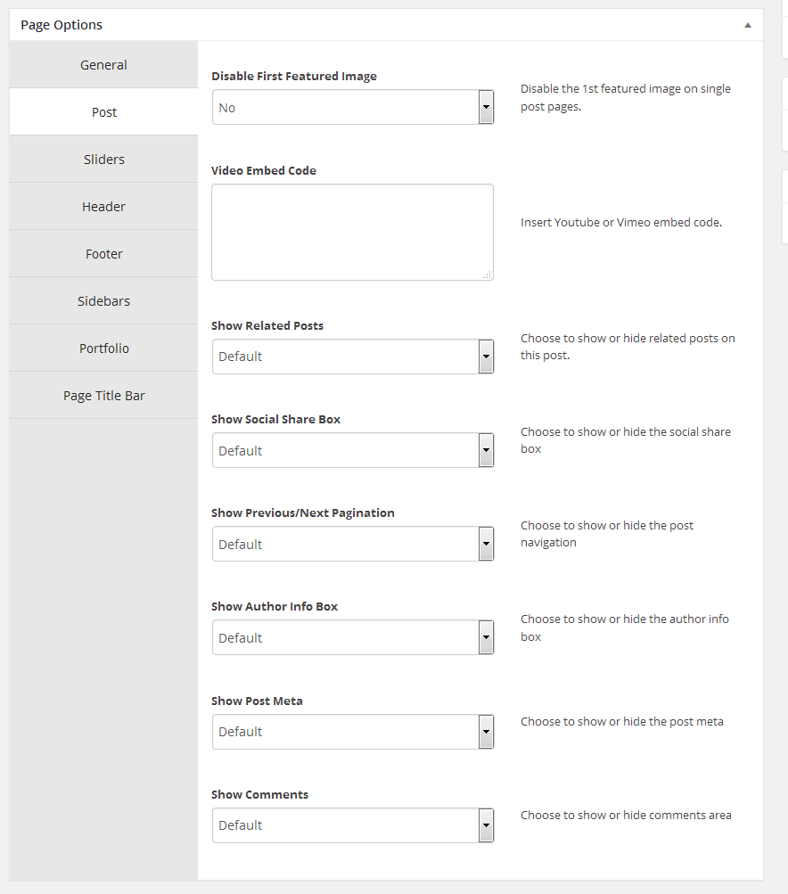Click 'Choose to show or hide the post meta' text
This screenshot has width=788, height=894.
(x=622, y=722)
